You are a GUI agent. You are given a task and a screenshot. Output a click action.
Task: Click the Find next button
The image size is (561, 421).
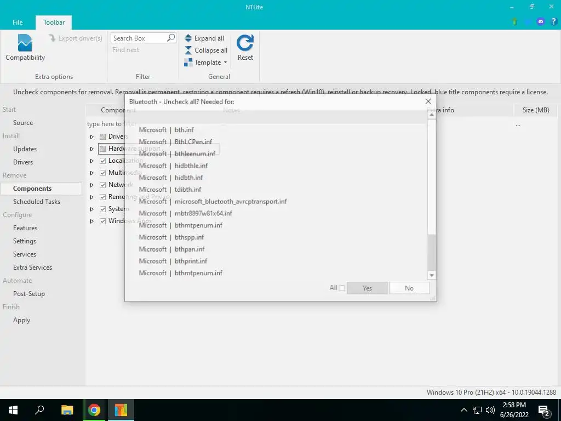pyautogui.click(x=125, y=50)
